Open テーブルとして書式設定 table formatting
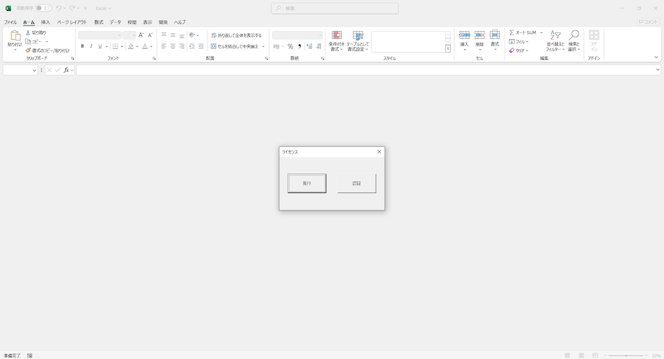This screenshot has height=359, width=664. click(358, 41)
